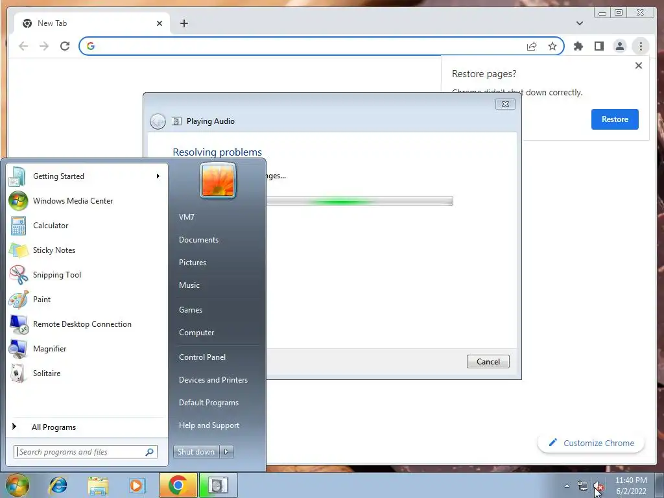Launch Windows Media Center
The image size is (664, 498).
pos(87,201)
